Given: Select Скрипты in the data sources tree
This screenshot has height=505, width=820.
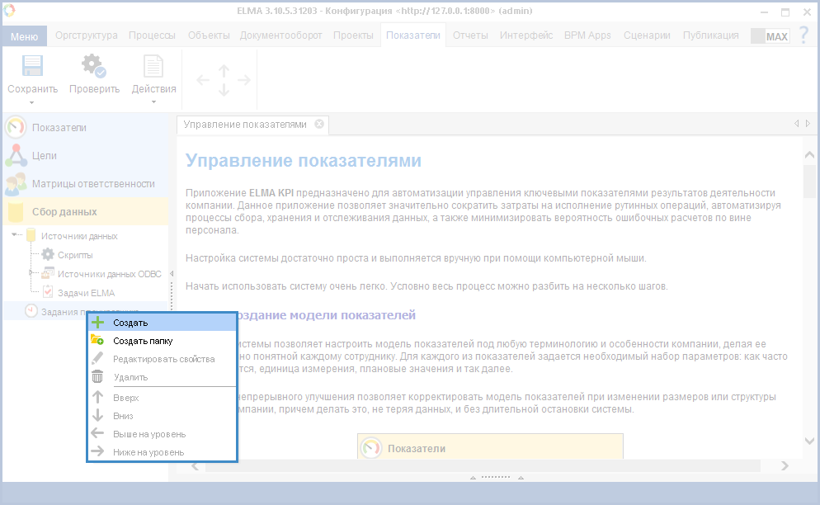Looking at the screenshot, I should coord(74,255).
